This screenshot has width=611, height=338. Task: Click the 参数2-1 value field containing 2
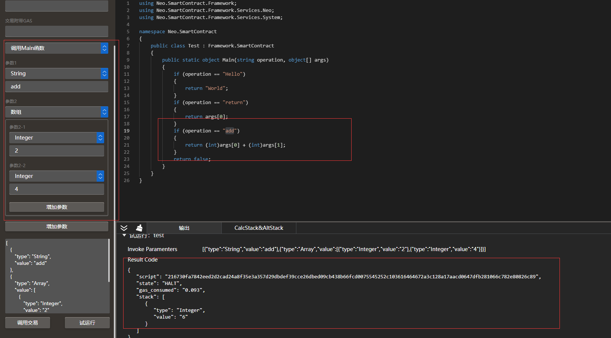(x=57, y=151)
